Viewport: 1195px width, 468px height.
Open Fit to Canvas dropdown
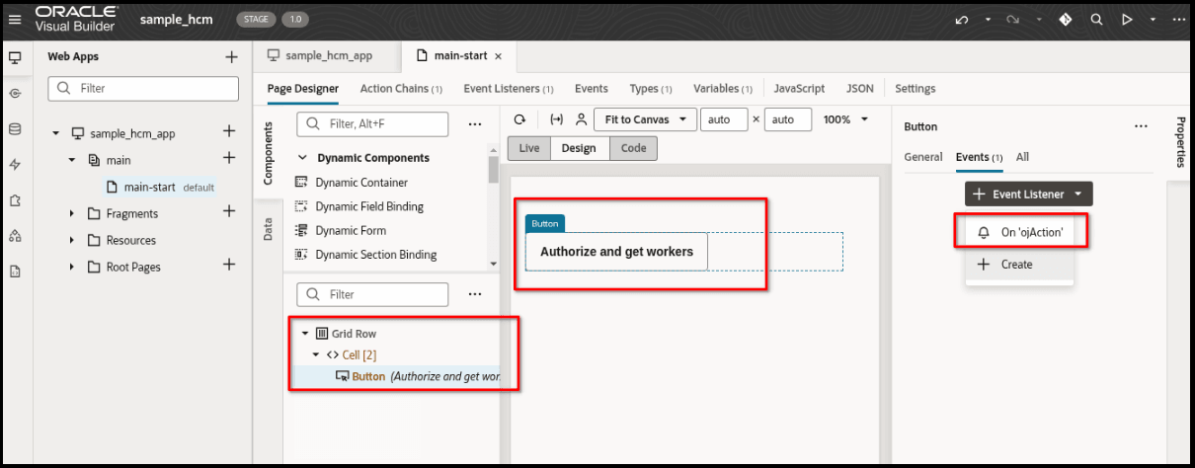coord(645,119)
